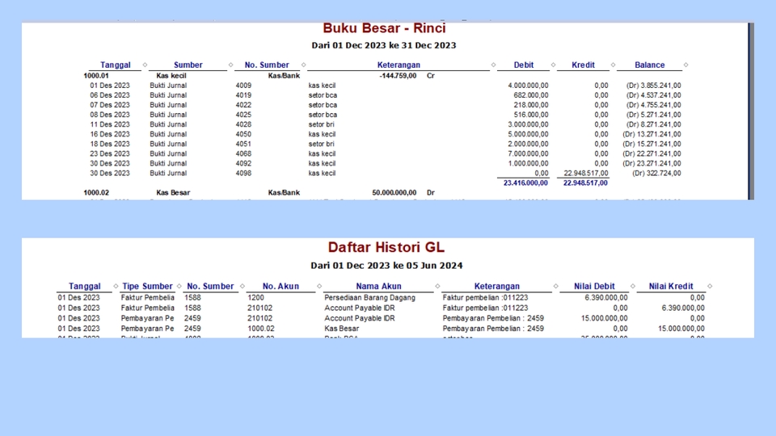Click diamond handle after Balance header
Image resolution: width=776 pixels, height=436 pixels.
(x=686, y=65)
